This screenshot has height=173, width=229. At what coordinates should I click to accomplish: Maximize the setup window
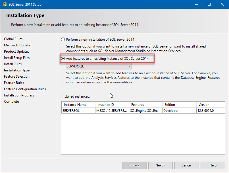point(209,4)
